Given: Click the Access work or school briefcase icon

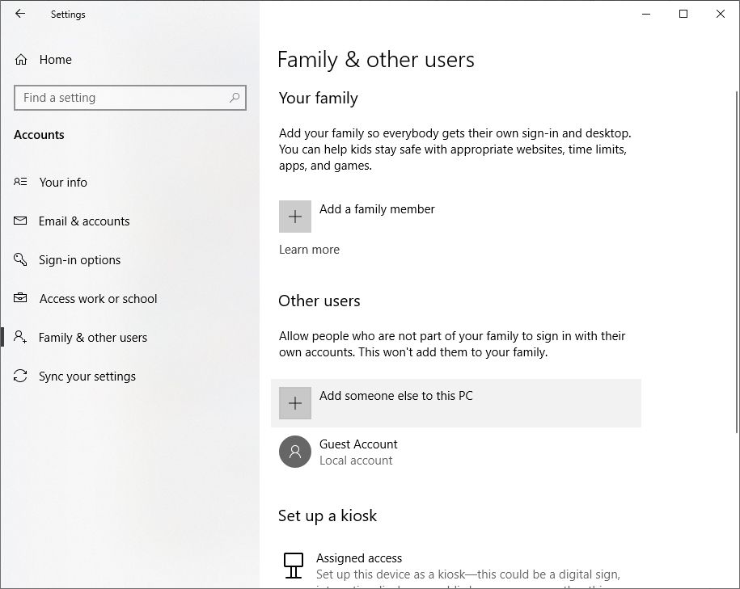Looking at the screenshot, I should (20, 298).
